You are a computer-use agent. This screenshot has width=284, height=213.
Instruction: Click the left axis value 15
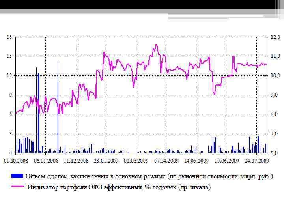click(x=9, y=56)
